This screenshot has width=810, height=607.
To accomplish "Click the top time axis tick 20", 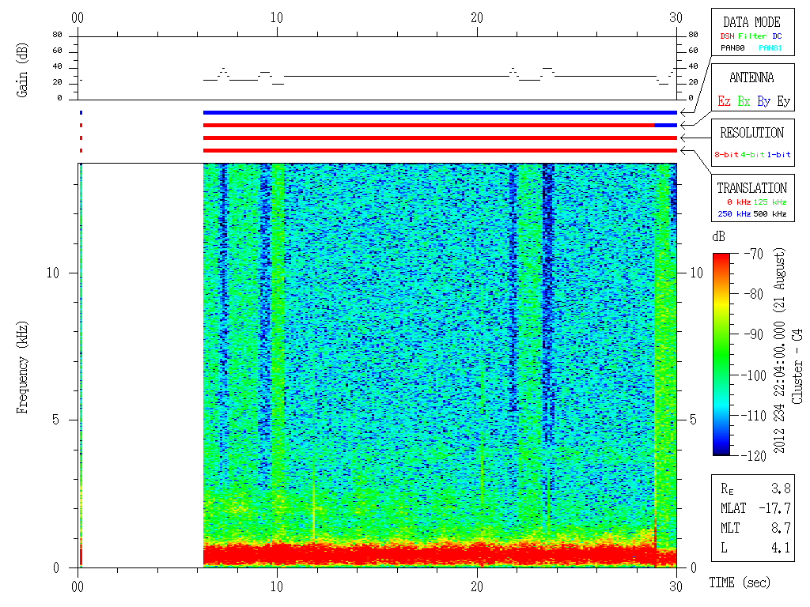I will [477, 17].
